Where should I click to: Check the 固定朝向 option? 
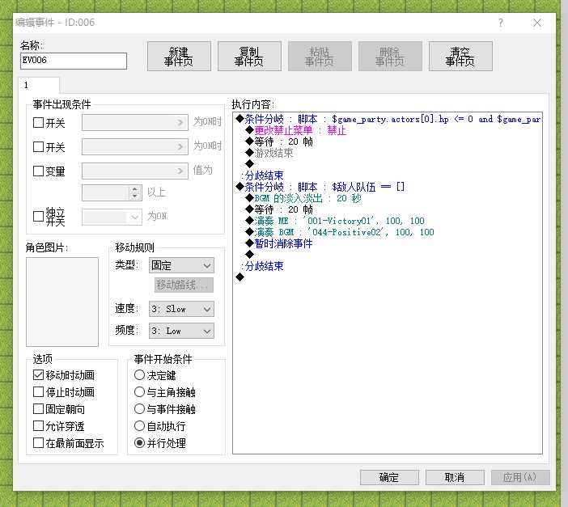[38, 409]
